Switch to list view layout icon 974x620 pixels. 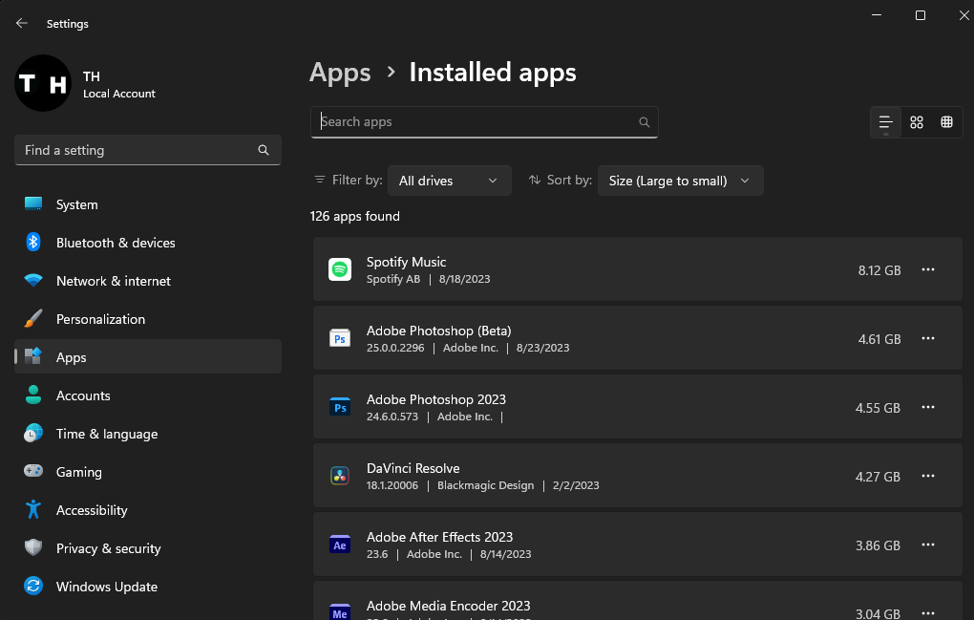pyautogui.click(x=886, y=122)
